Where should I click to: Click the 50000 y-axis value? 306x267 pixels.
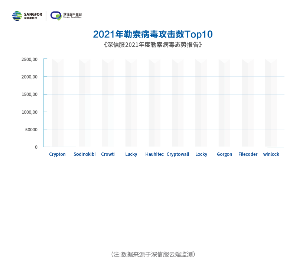(31, 129)
